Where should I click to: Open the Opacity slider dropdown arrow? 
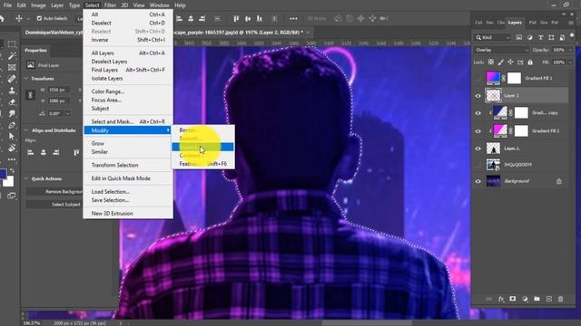click(x=570, y=50)
